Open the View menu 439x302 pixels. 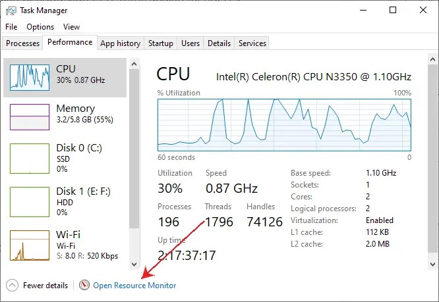(71, 27)
